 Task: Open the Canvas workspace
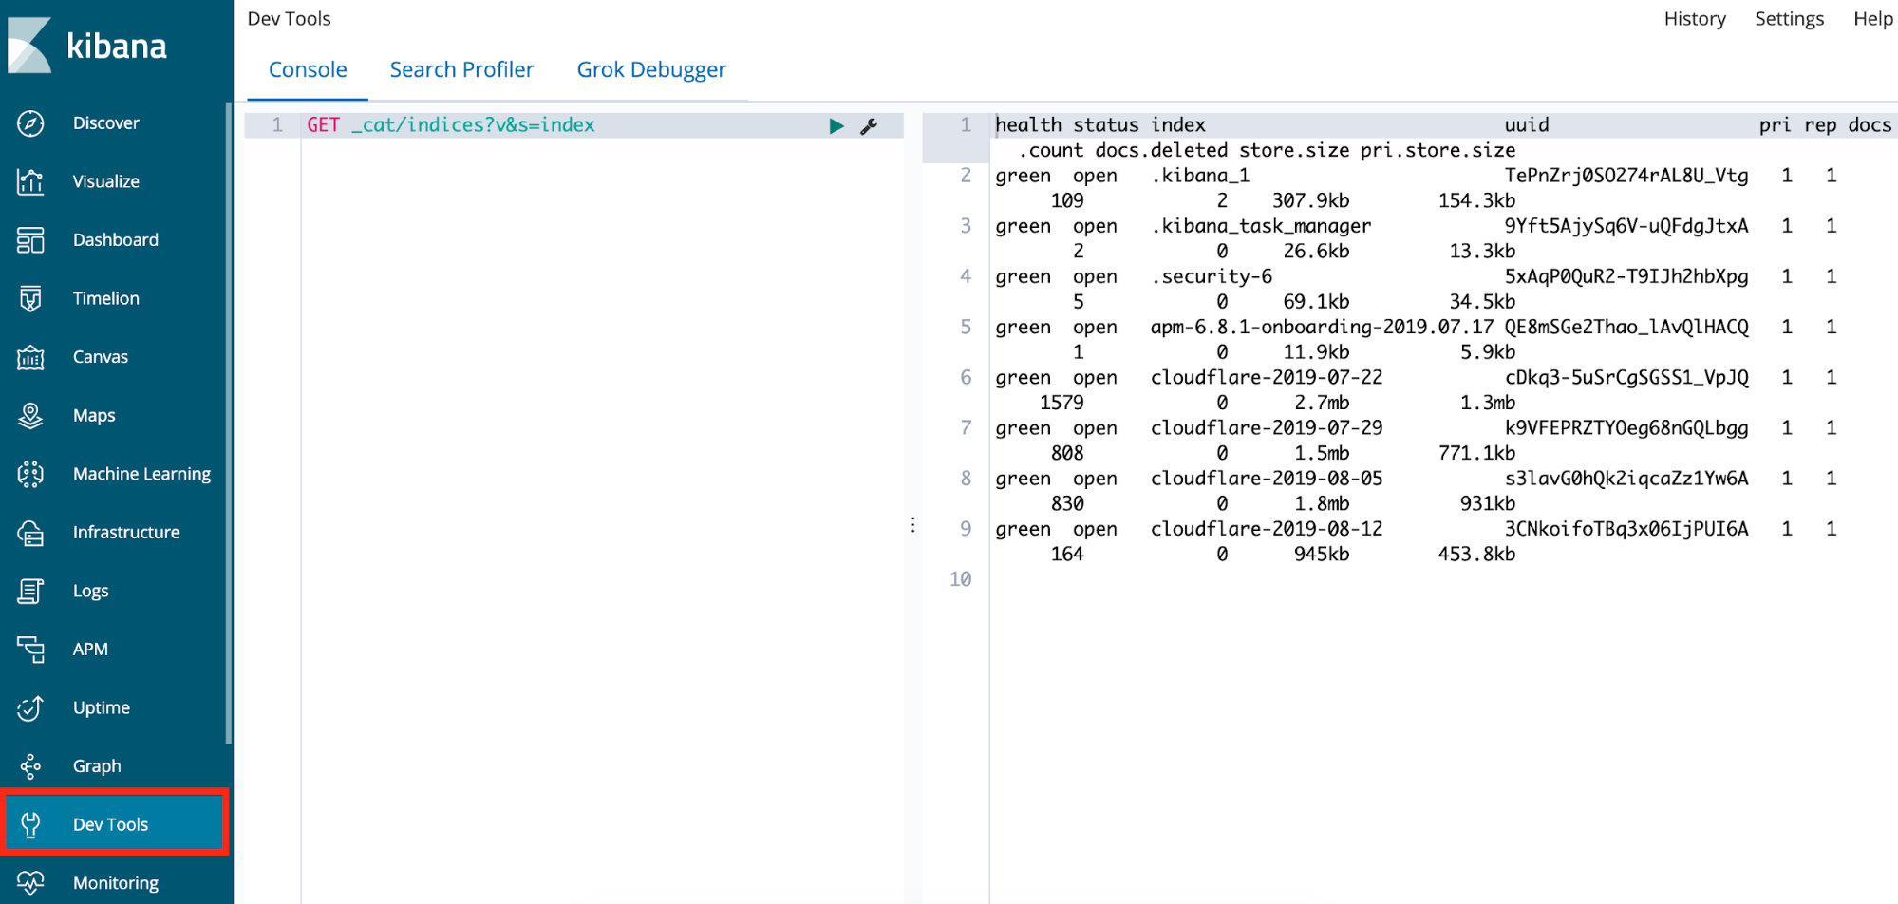coord(100,356)
